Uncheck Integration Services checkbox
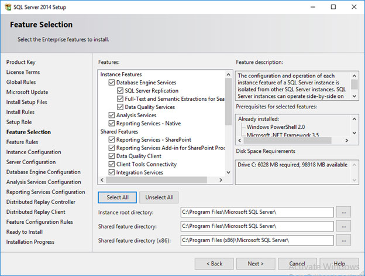Screen dimensions: 365x276 [112, 172]
